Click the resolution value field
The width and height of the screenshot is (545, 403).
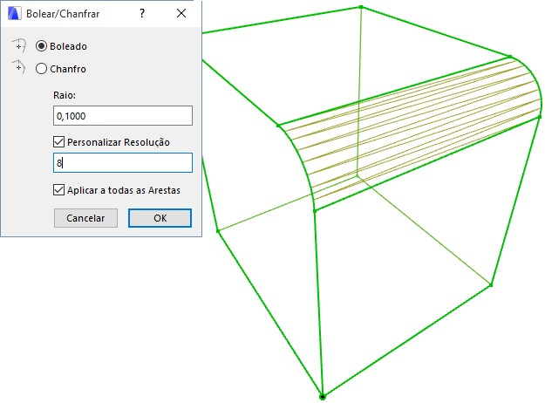pos(123,163)
